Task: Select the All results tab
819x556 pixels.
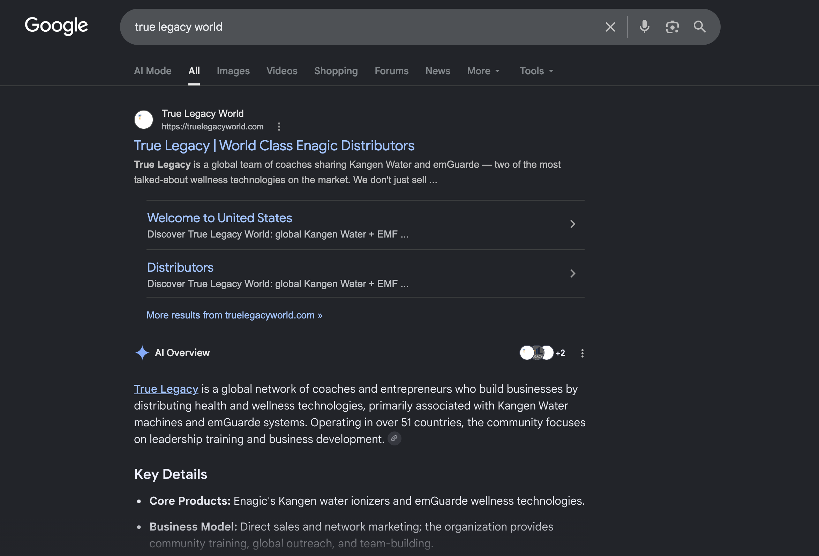Action: (194, 71)
